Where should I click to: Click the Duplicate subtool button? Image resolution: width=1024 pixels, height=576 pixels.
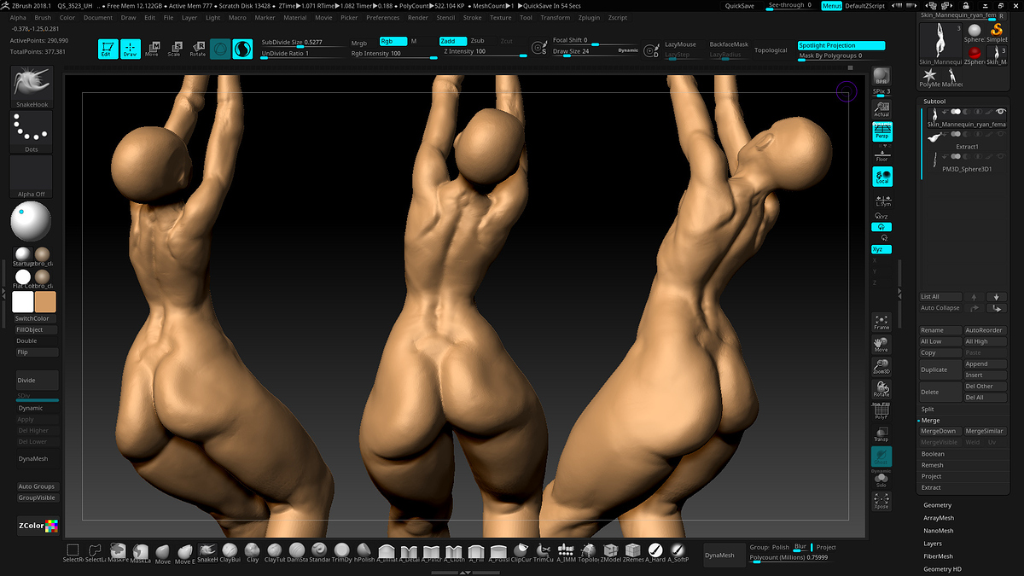[940, 369]
